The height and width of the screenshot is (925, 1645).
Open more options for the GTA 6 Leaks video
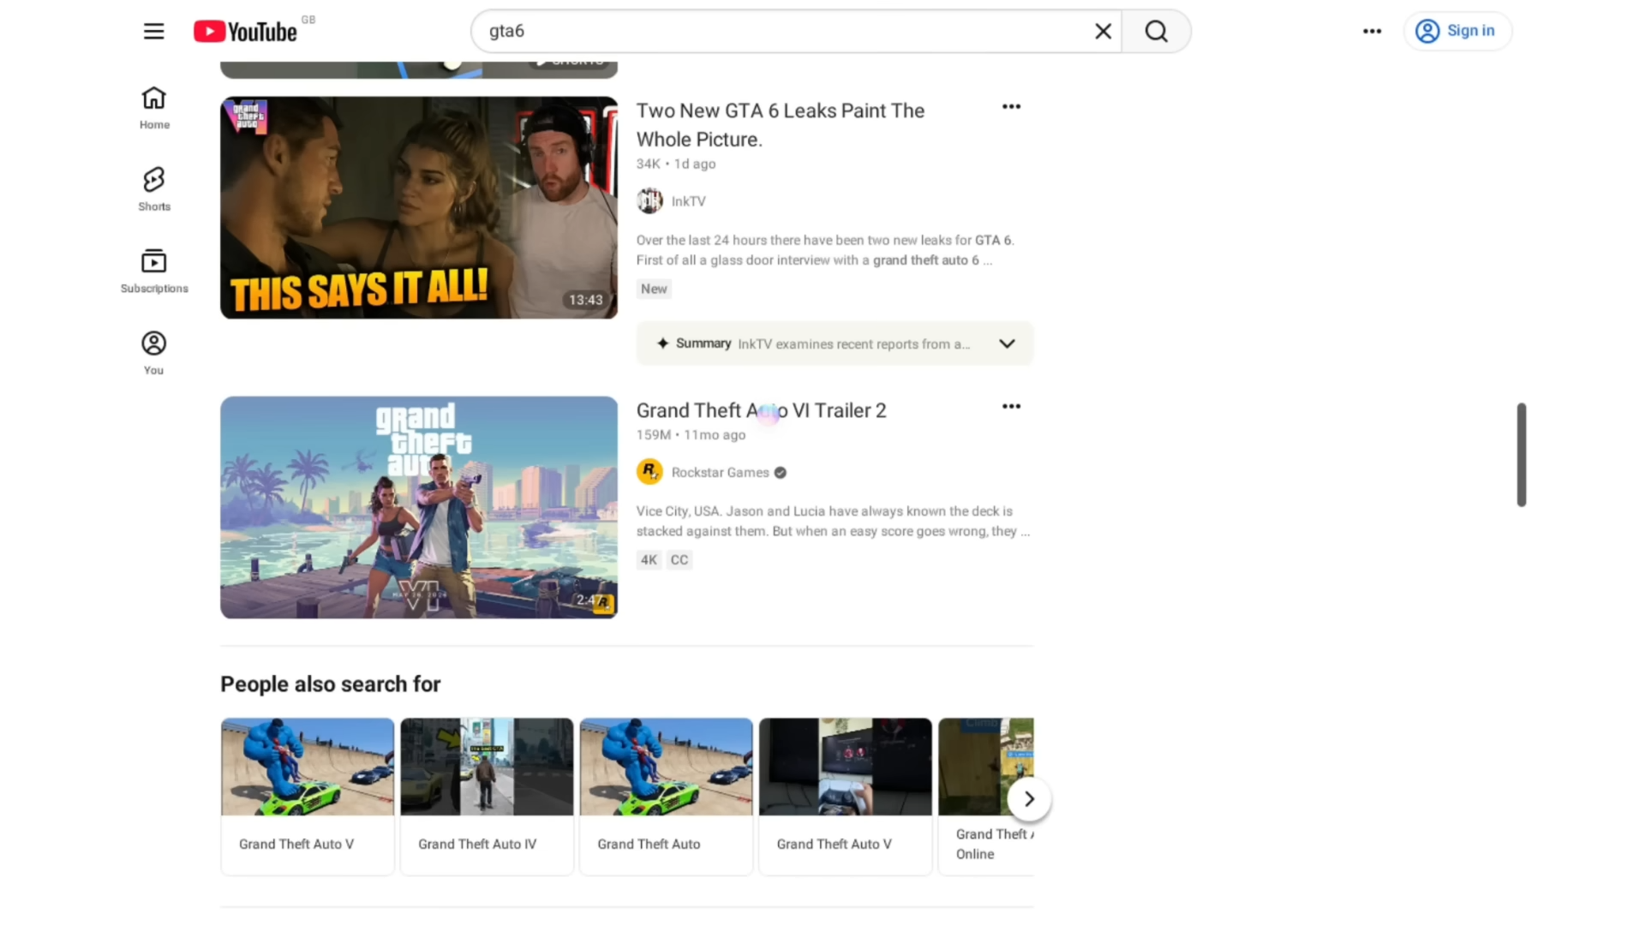[x=1011, y=107]
